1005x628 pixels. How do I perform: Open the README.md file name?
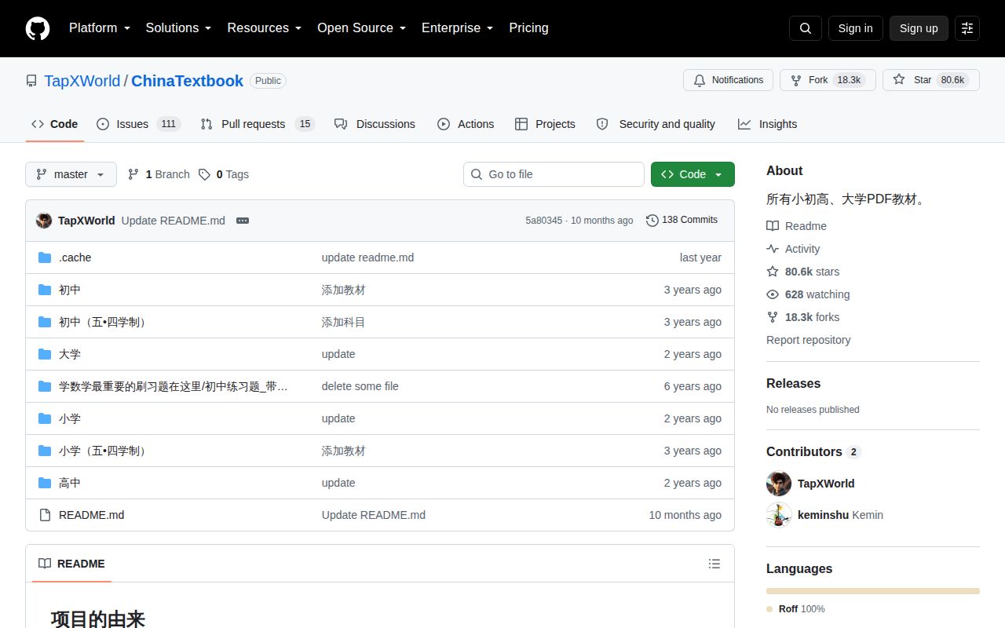point(91,515)
